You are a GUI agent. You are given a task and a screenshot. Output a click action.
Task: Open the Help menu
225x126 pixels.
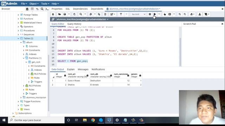coord(55,4)
